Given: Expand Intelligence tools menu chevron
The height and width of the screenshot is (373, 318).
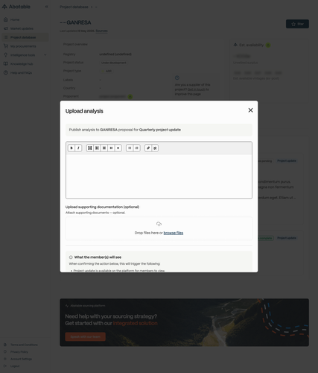Looking at the screenshot, I should tap(45, 55).
